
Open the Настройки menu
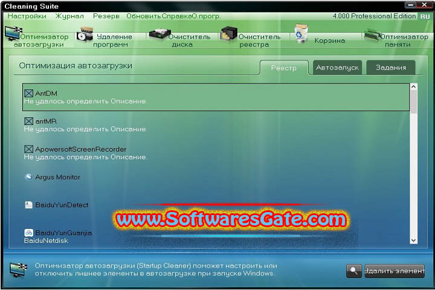click(27, 16)
